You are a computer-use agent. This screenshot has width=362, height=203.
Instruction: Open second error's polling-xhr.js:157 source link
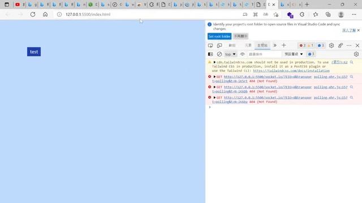[330, 87]
